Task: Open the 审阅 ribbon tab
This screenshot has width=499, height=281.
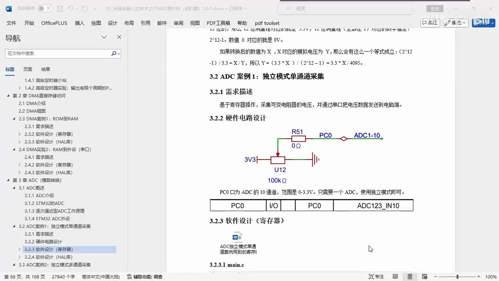Action: 178,23
